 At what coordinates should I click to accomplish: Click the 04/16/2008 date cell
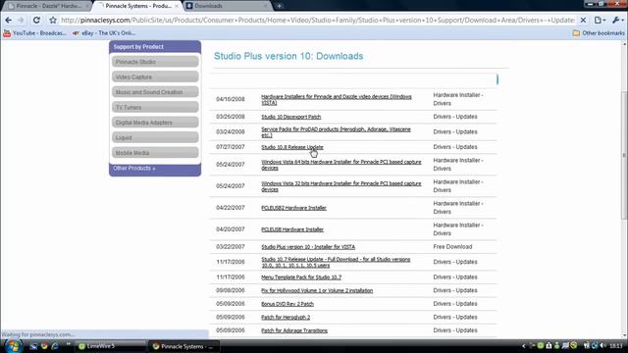(x=231, y=99)
